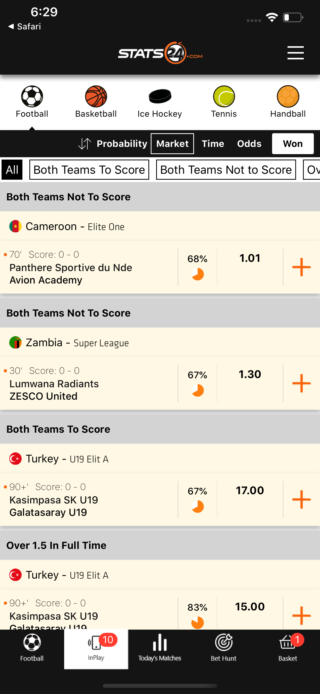Return to Safari via back link

click(x=25, y=26)
